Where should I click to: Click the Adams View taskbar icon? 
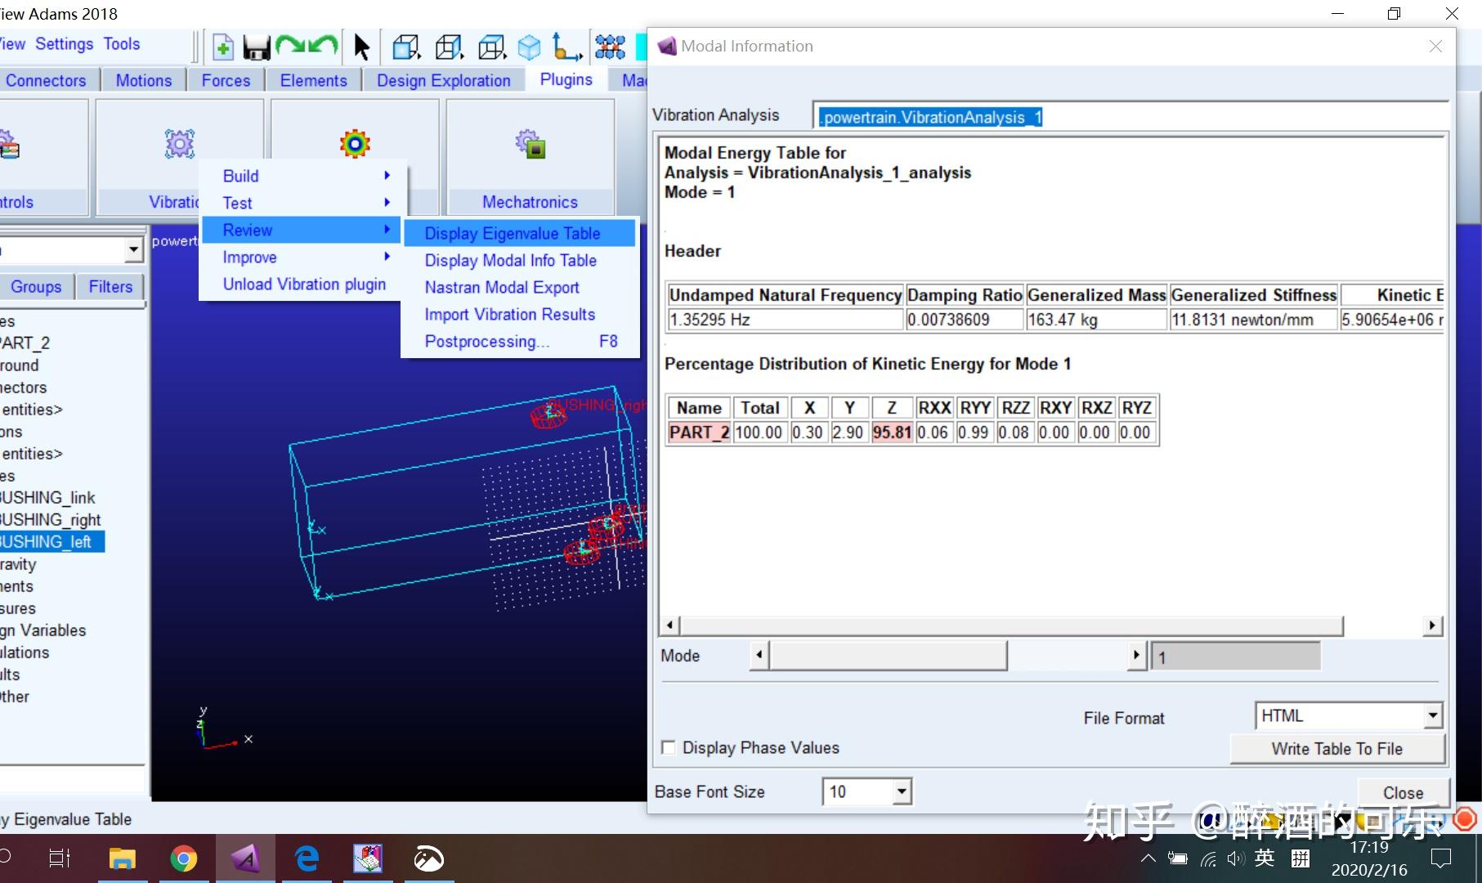coord(245,858)
